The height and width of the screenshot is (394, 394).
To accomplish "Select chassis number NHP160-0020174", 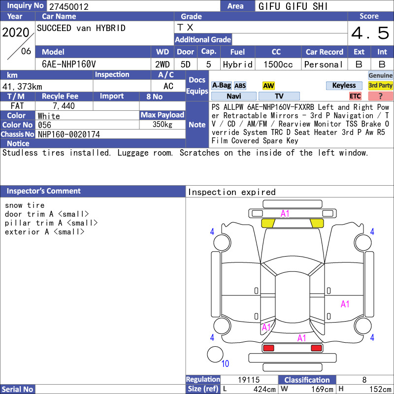I will click(x=69, y=134).
